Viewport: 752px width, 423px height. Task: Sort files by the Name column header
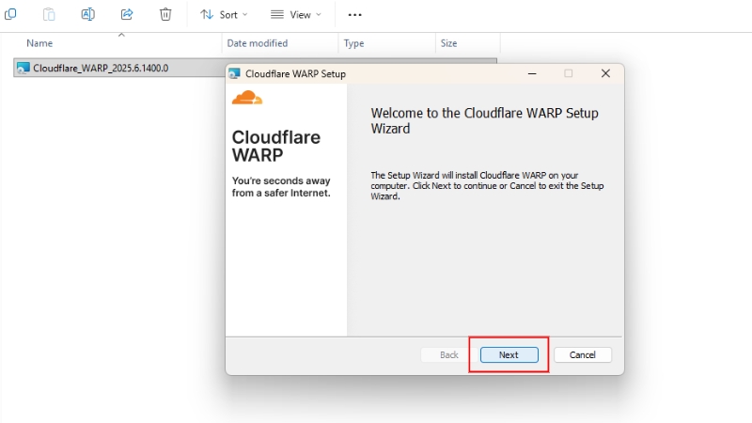tap(39, 43)
